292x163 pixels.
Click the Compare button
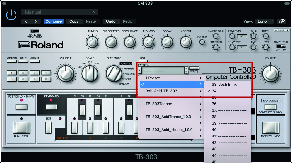pyautogui.click(x=53, y=21)
